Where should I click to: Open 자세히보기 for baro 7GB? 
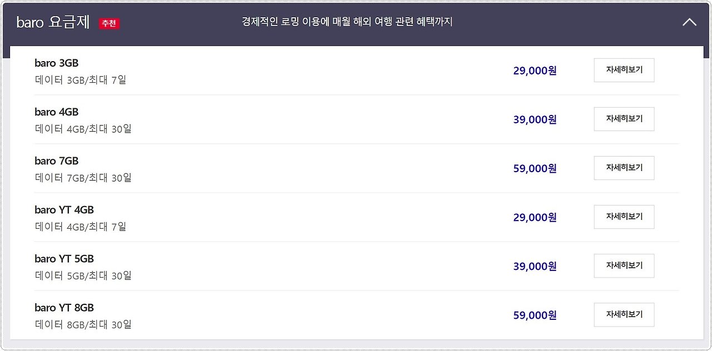pyautogui.click(x=624, y=168)
